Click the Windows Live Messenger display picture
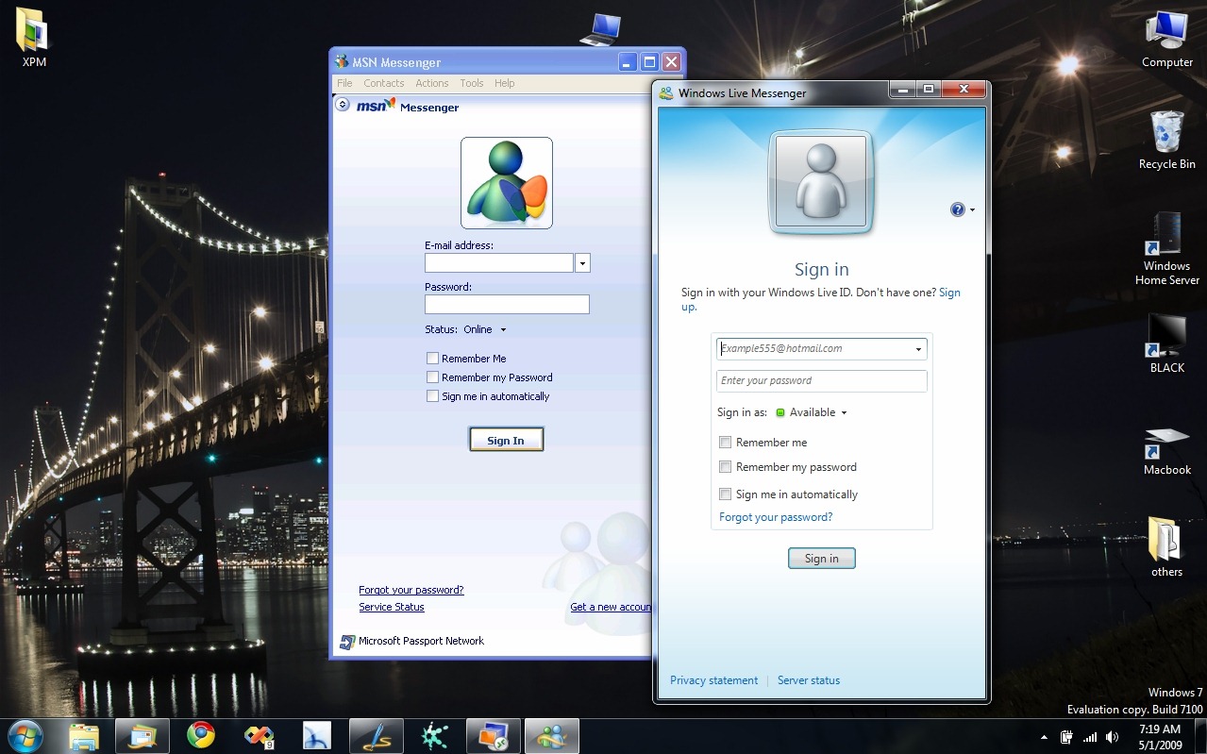 coord(821,182)
